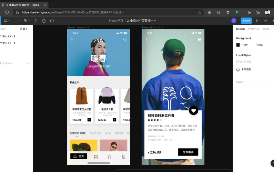
Task: Collapse the Symbols section chevron
Action: point(29,63)
